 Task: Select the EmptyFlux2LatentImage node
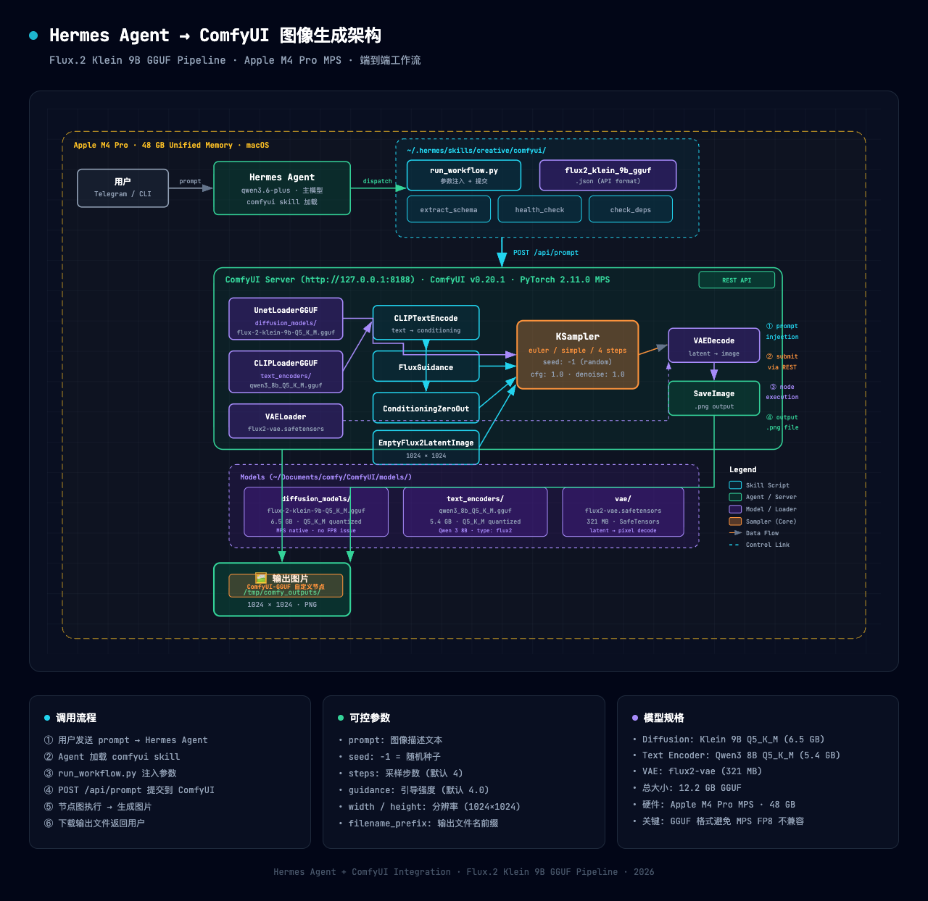[x=426, y=447]
